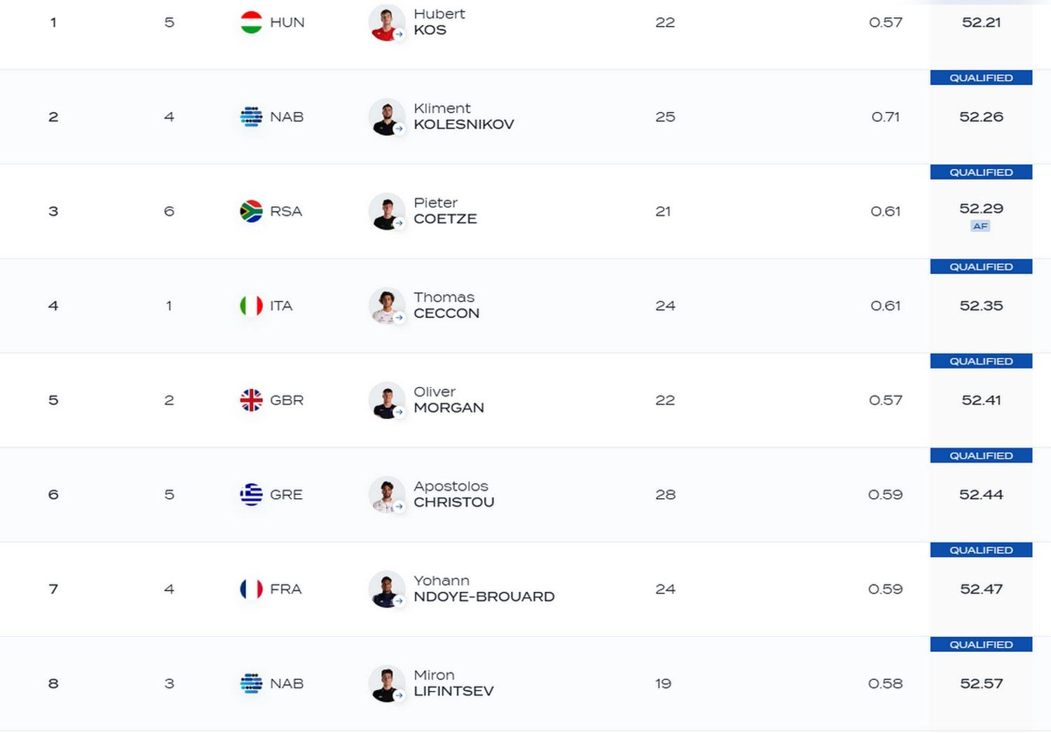Open Yohann Ndoye-Brouard's profile link
Image resolution: width=1051 pixels, height=733 pixels.
(x=483, y=589)
